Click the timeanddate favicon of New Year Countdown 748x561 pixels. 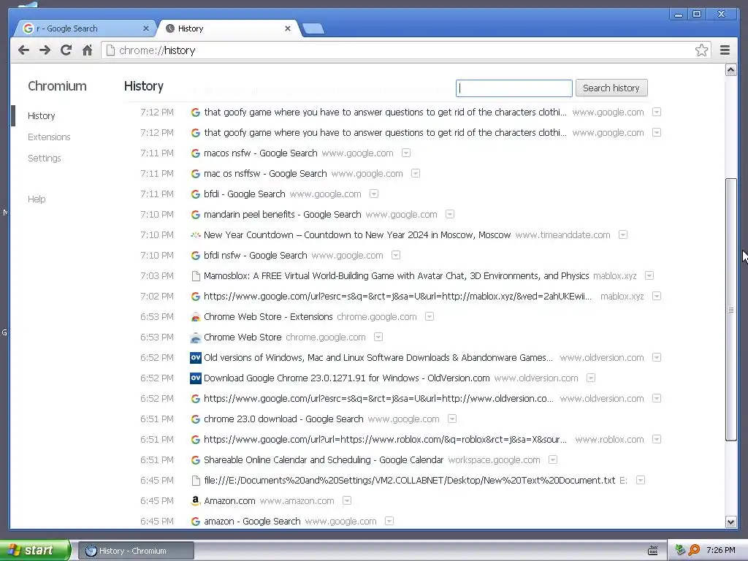(196, 235)
